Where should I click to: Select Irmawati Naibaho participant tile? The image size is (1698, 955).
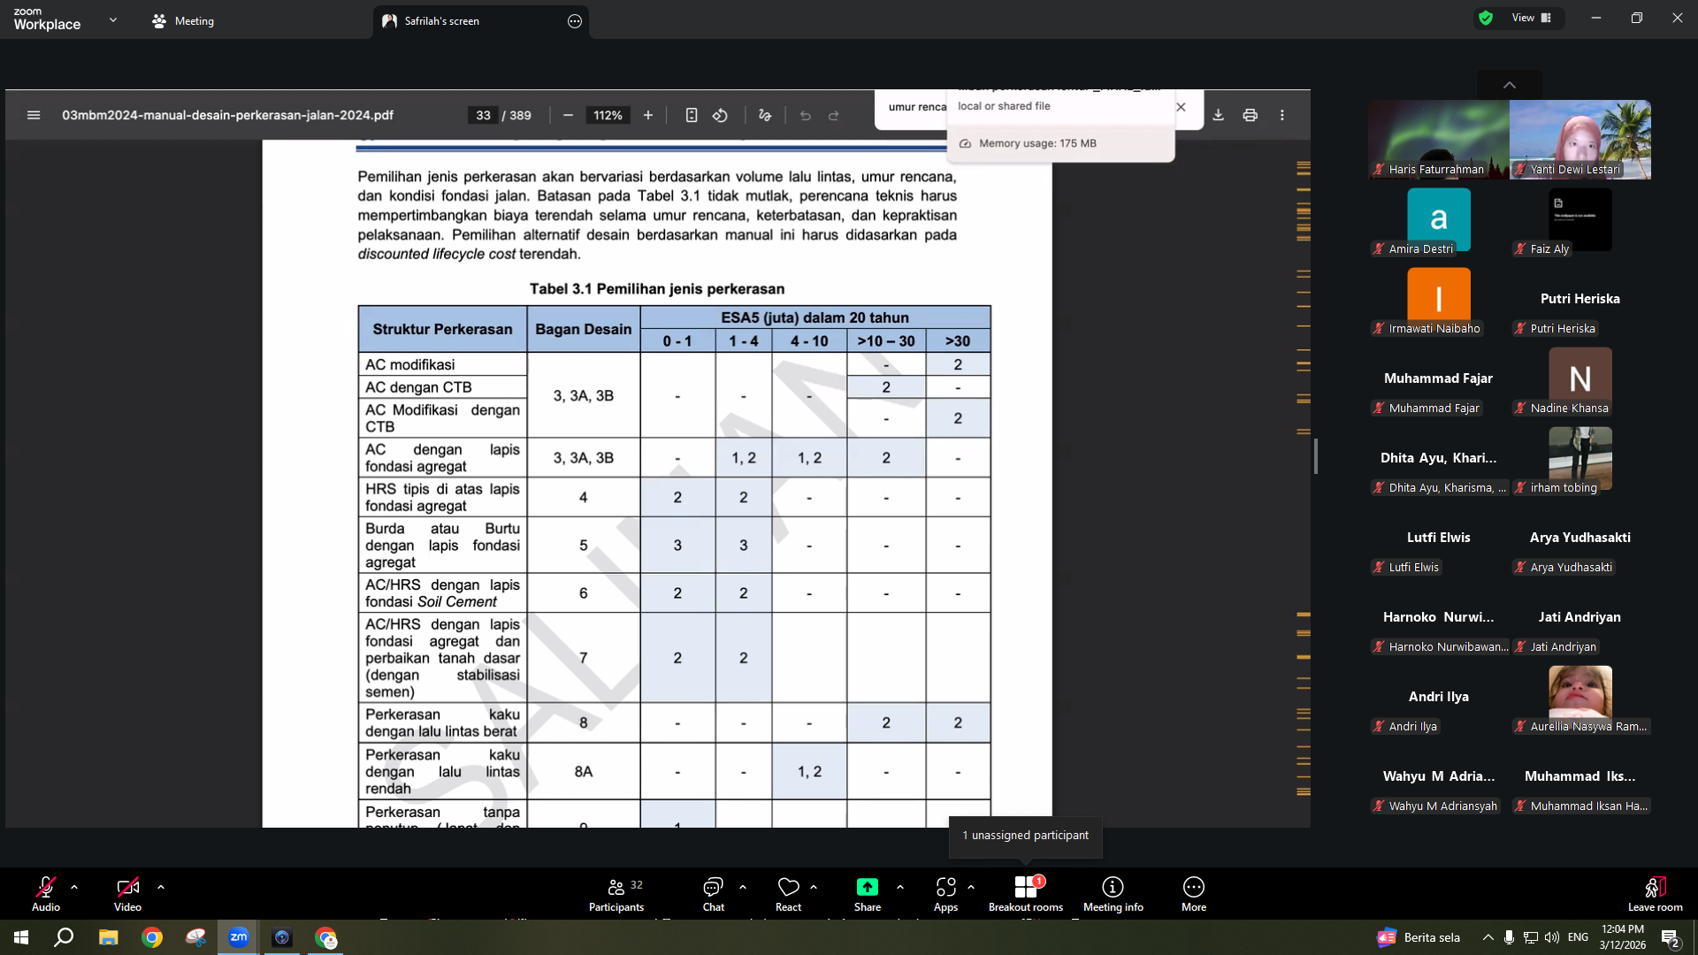[1439, 299]
